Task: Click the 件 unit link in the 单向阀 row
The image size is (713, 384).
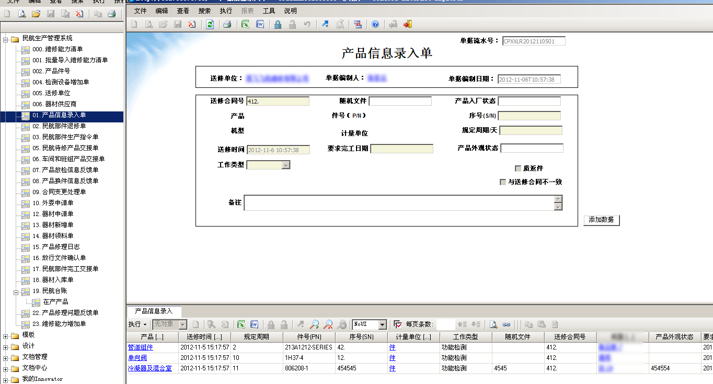Action: 392,358
